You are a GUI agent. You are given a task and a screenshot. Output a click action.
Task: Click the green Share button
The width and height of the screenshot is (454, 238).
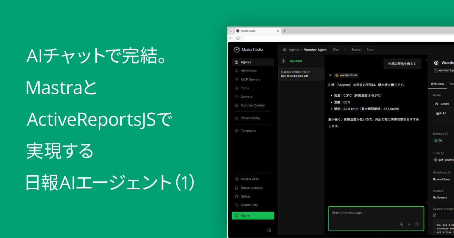coord(253,215)
